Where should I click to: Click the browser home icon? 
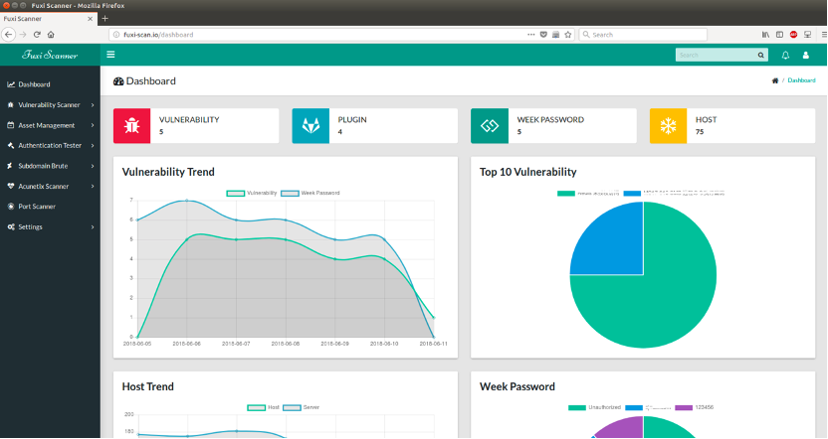(x=51, y=34)
